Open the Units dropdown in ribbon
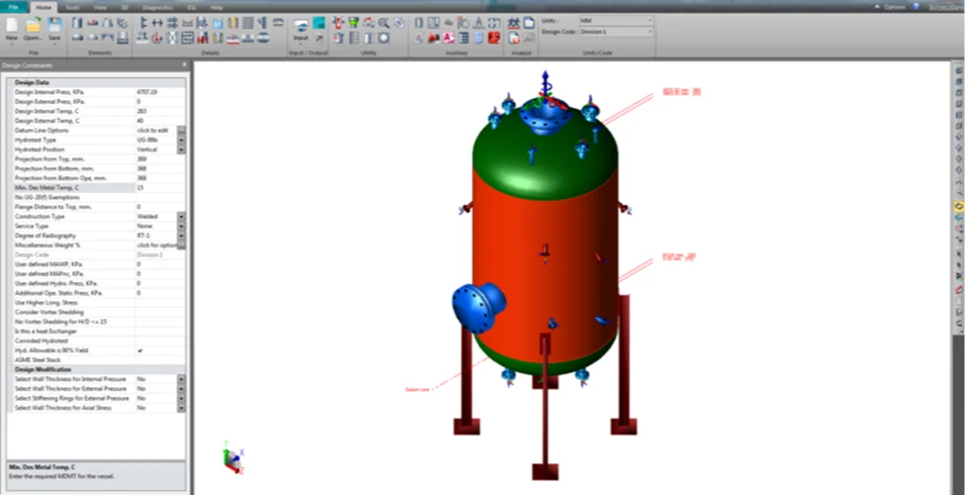This screenshot has height=495, width=965. tap(650, 21)
